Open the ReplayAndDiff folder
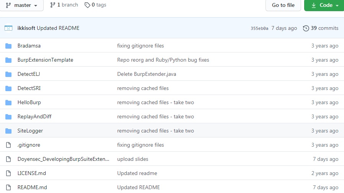344x193 pixels. (x=34, y=117)
